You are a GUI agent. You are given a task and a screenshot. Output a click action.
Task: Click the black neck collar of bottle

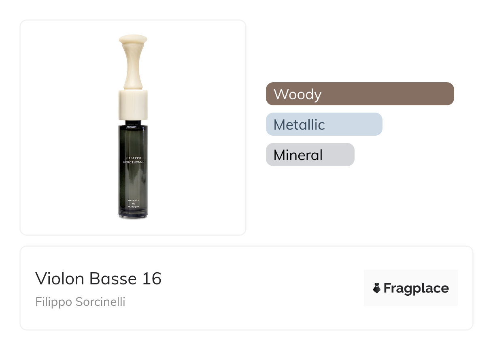click(x=133, y=122)
